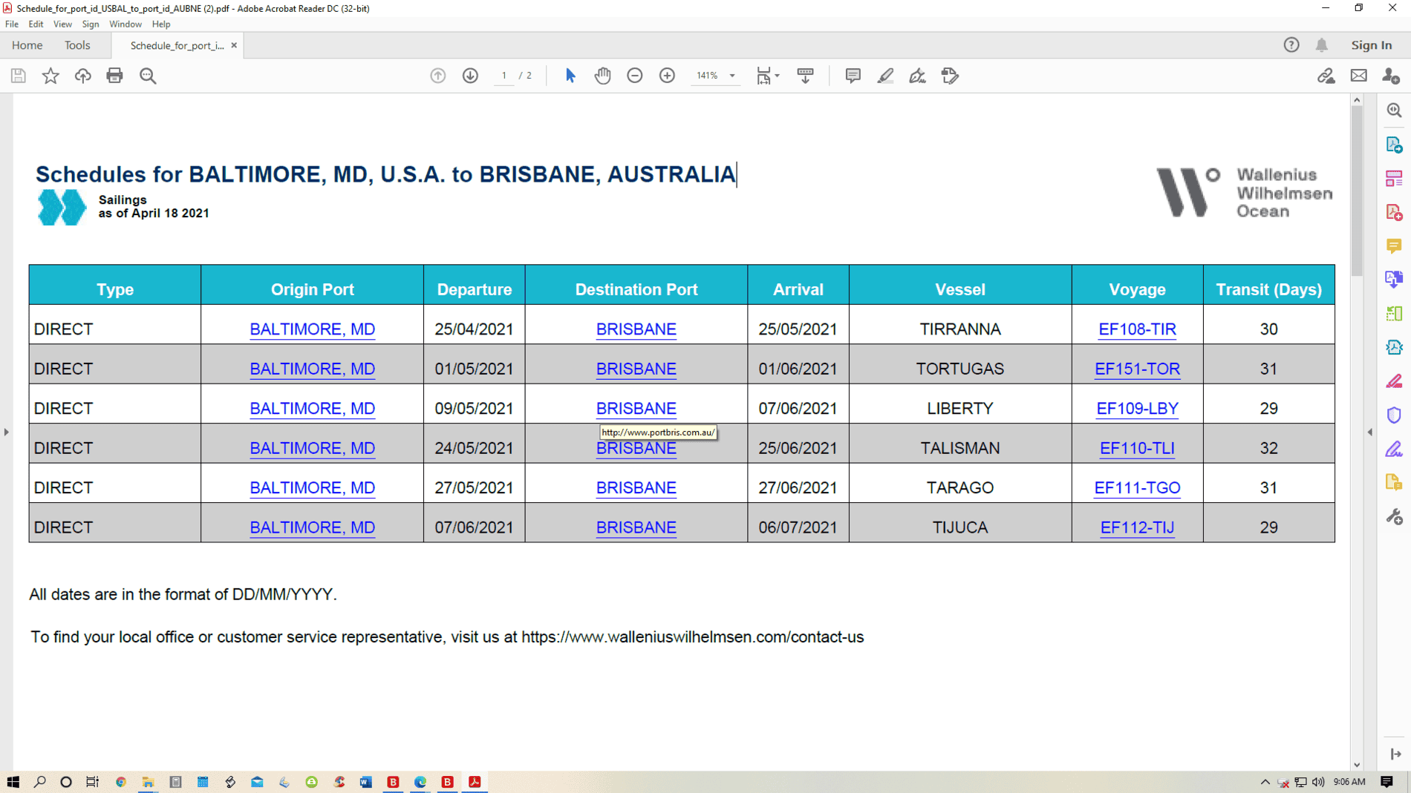The height and width of the screenshot is (793, 1411).
Task: Star this file as favorite
Action: (50, 76)
